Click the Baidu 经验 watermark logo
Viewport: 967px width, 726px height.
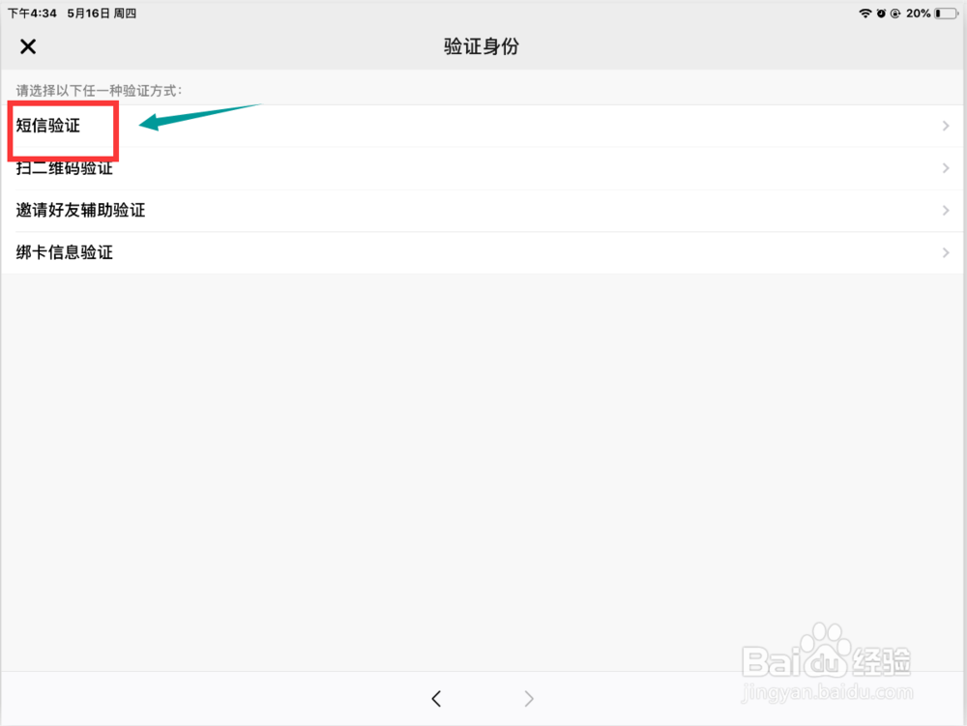coord(827,662)
